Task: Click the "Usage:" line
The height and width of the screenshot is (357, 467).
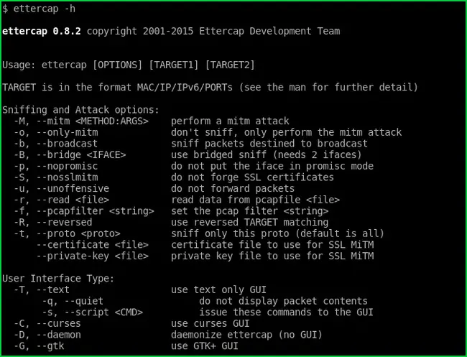Action: click(128, 65)
